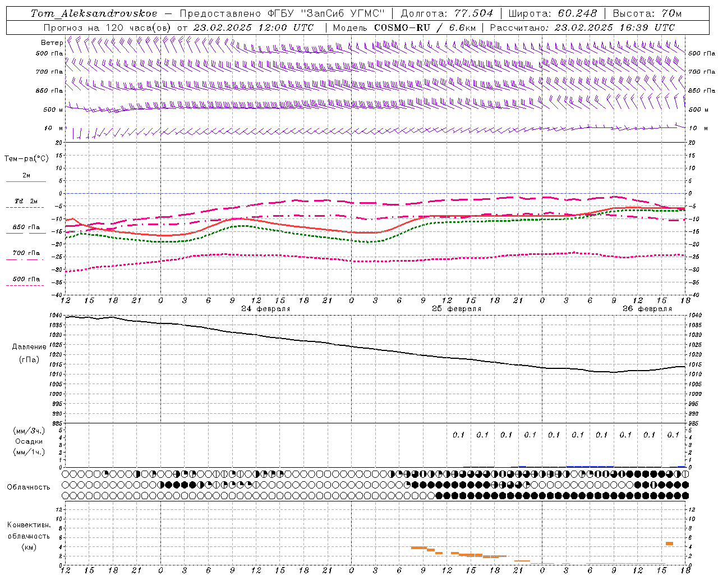Click the 1040 tick on the left pressure axis

pyautogui.click(x=56, y=315)
